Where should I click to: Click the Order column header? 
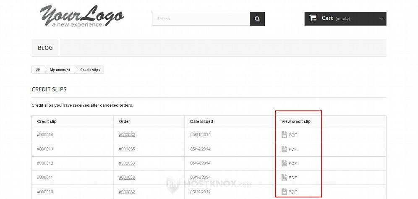click(125, 121)
